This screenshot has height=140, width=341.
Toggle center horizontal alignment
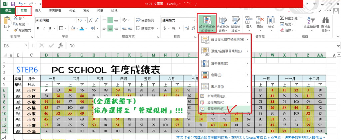[x=111, y=28]
